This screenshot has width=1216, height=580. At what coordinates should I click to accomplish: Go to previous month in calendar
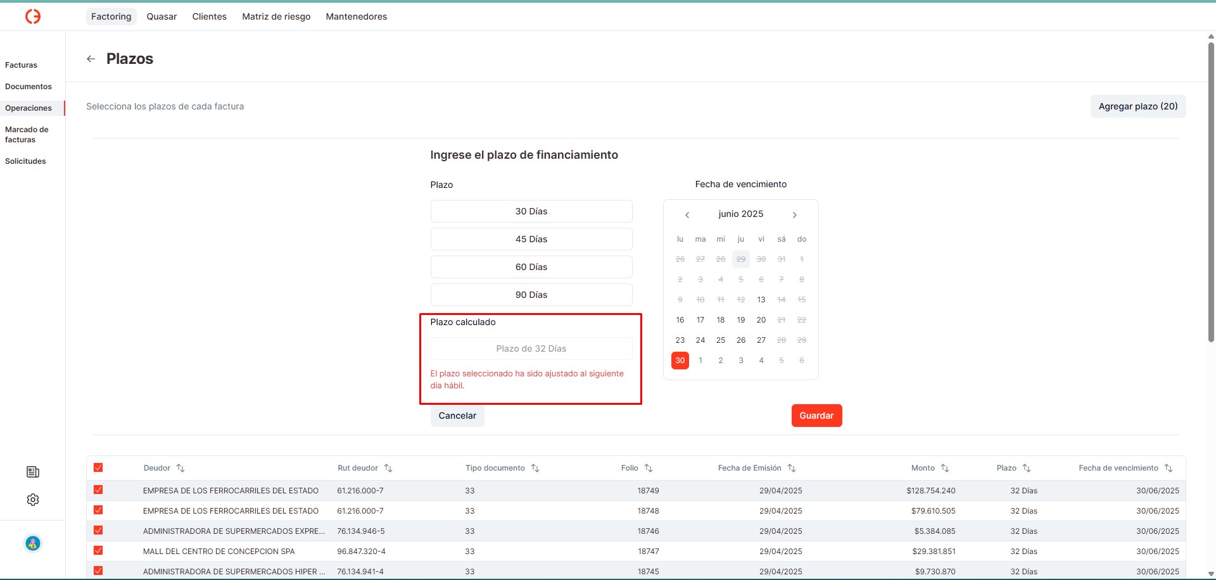click(x=687, y=215)
